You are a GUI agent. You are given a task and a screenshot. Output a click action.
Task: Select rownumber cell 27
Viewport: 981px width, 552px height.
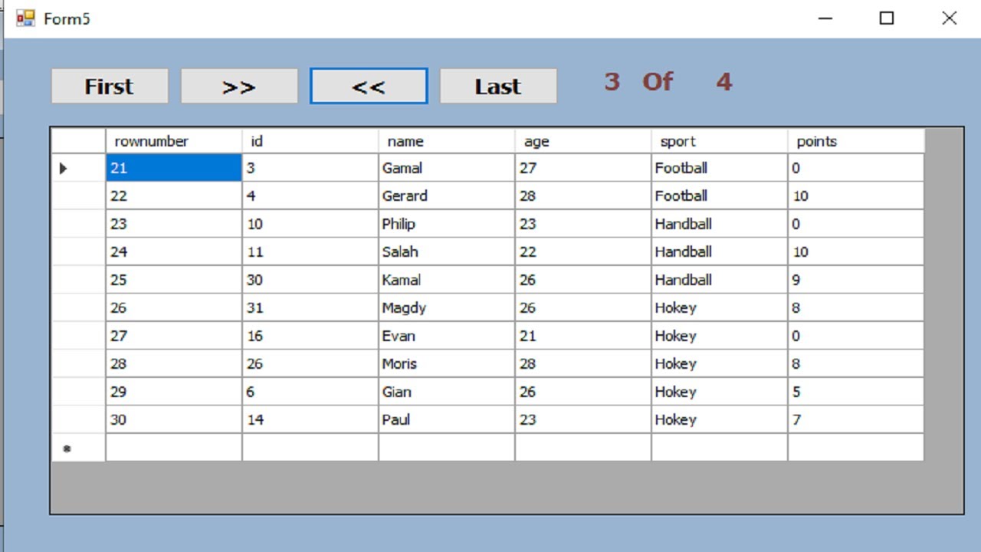[174, 336]
